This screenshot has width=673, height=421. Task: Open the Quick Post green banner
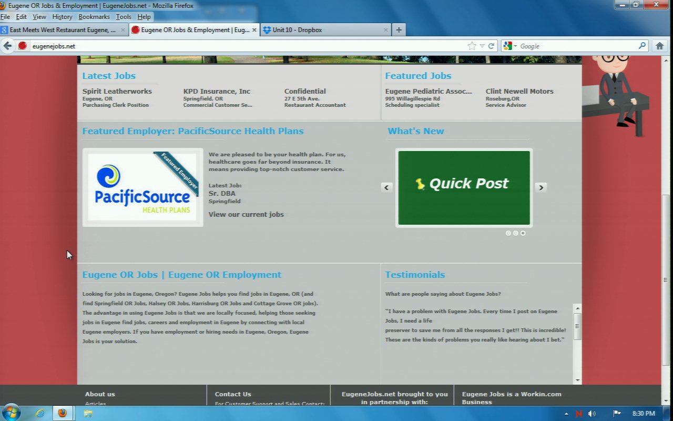464,188
